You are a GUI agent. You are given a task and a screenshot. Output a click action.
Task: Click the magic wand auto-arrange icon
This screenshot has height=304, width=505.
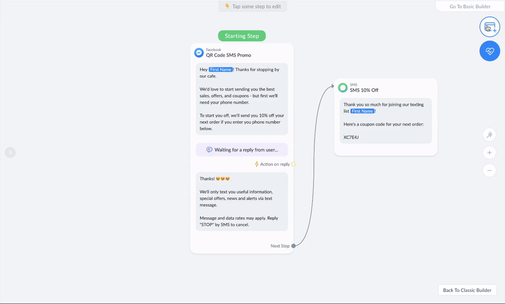click(x=489, y=134)
